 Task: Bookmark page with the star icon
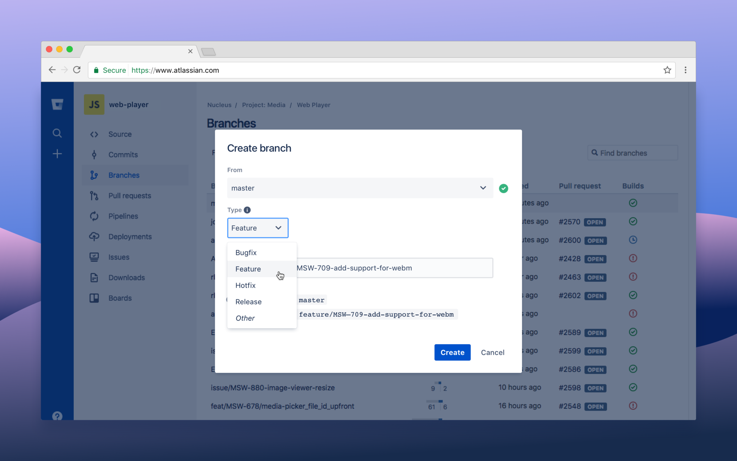pyautogui.click(x=667, y=70)
